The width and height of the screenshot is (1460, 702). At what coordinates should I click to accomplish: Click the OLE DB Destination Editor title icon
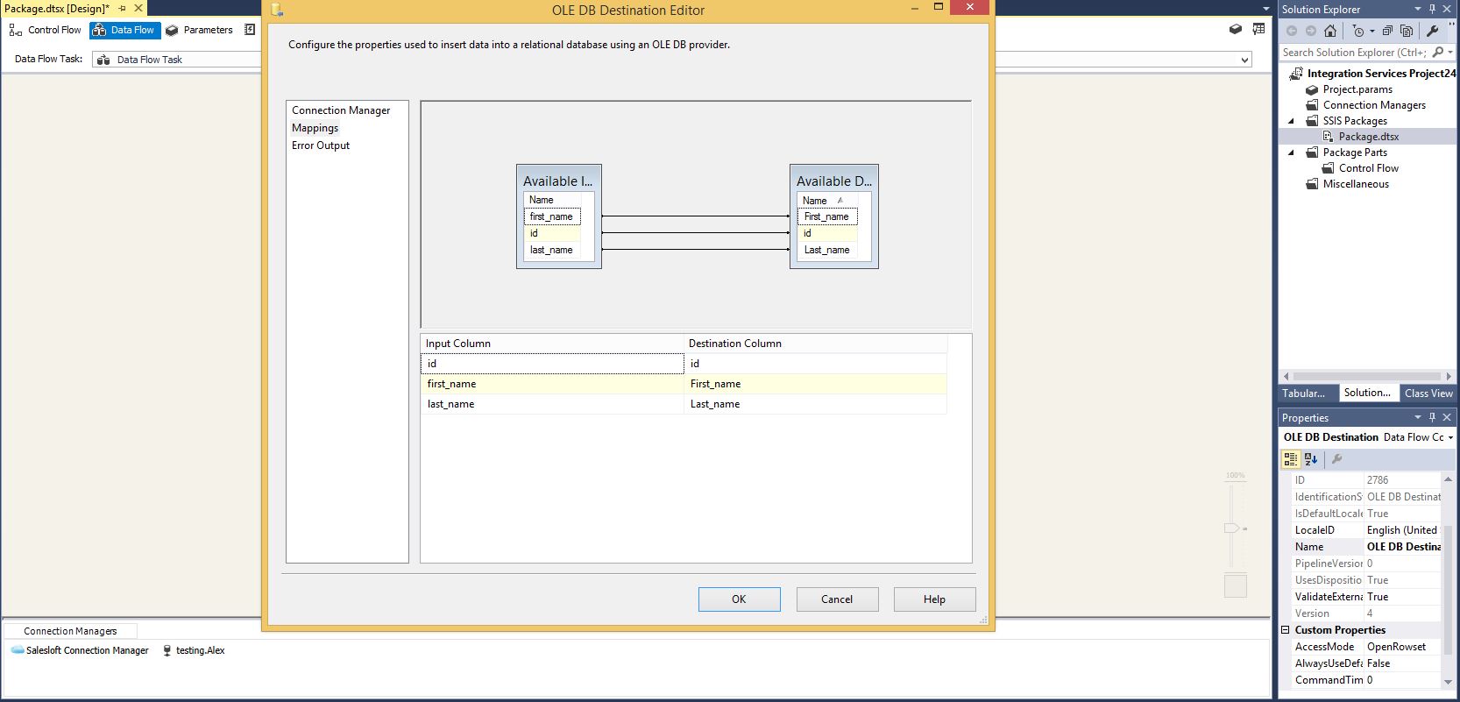click(x=277, y=10)
